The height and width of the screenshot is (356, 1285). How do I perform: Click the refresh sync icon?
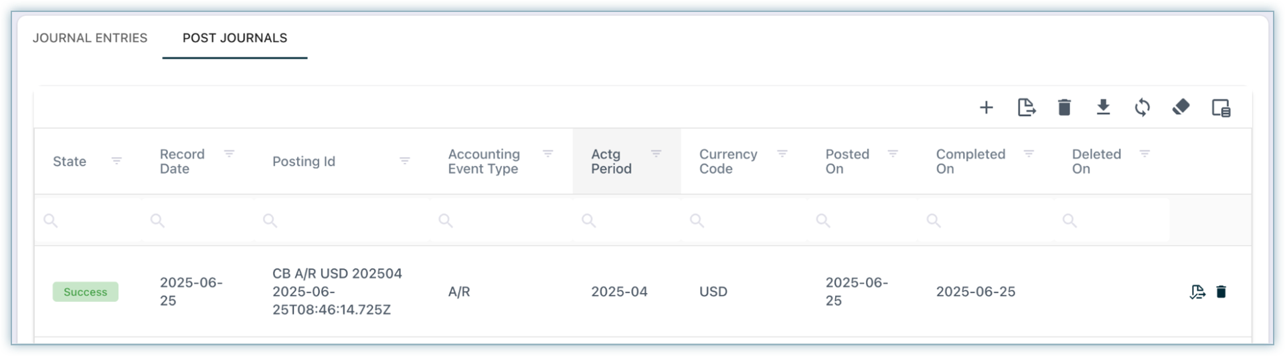(x=1142, y=108)
